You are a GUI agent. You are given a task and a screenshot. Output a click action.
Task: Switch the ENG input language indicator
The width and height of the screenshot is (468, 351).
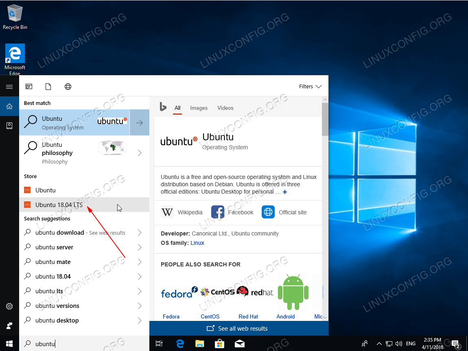[411, 344]
